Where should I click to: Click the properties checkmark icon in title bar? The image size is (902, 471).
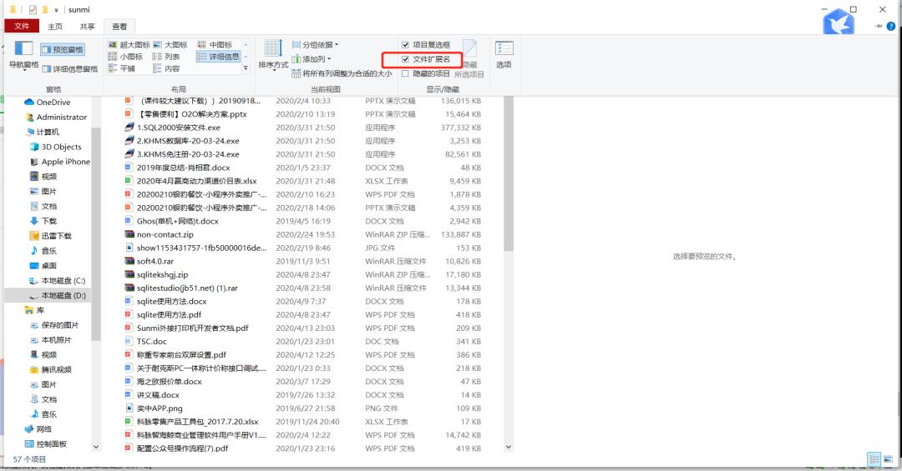point(33,10)
